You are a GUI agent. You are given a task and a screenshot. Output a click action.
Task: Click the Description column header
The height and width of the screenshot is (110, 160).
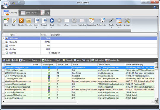104,35
